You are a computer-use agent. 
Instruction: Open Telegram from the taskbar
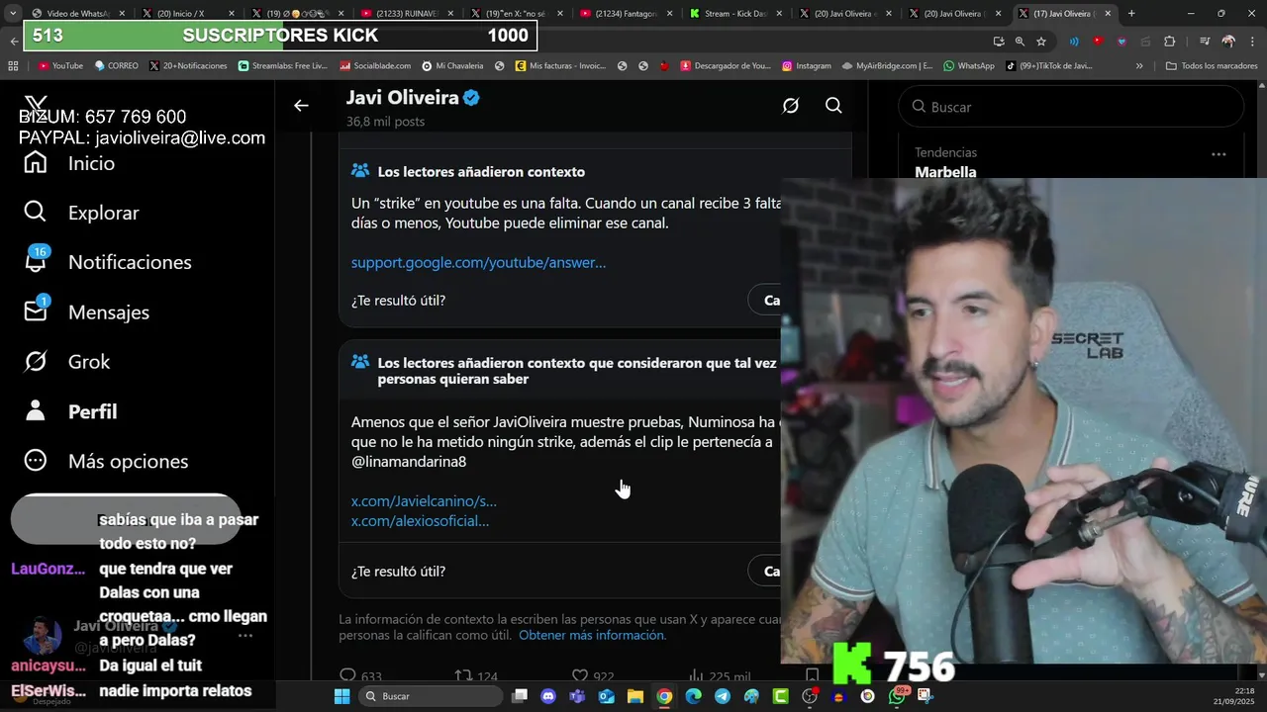coord(723,696)
